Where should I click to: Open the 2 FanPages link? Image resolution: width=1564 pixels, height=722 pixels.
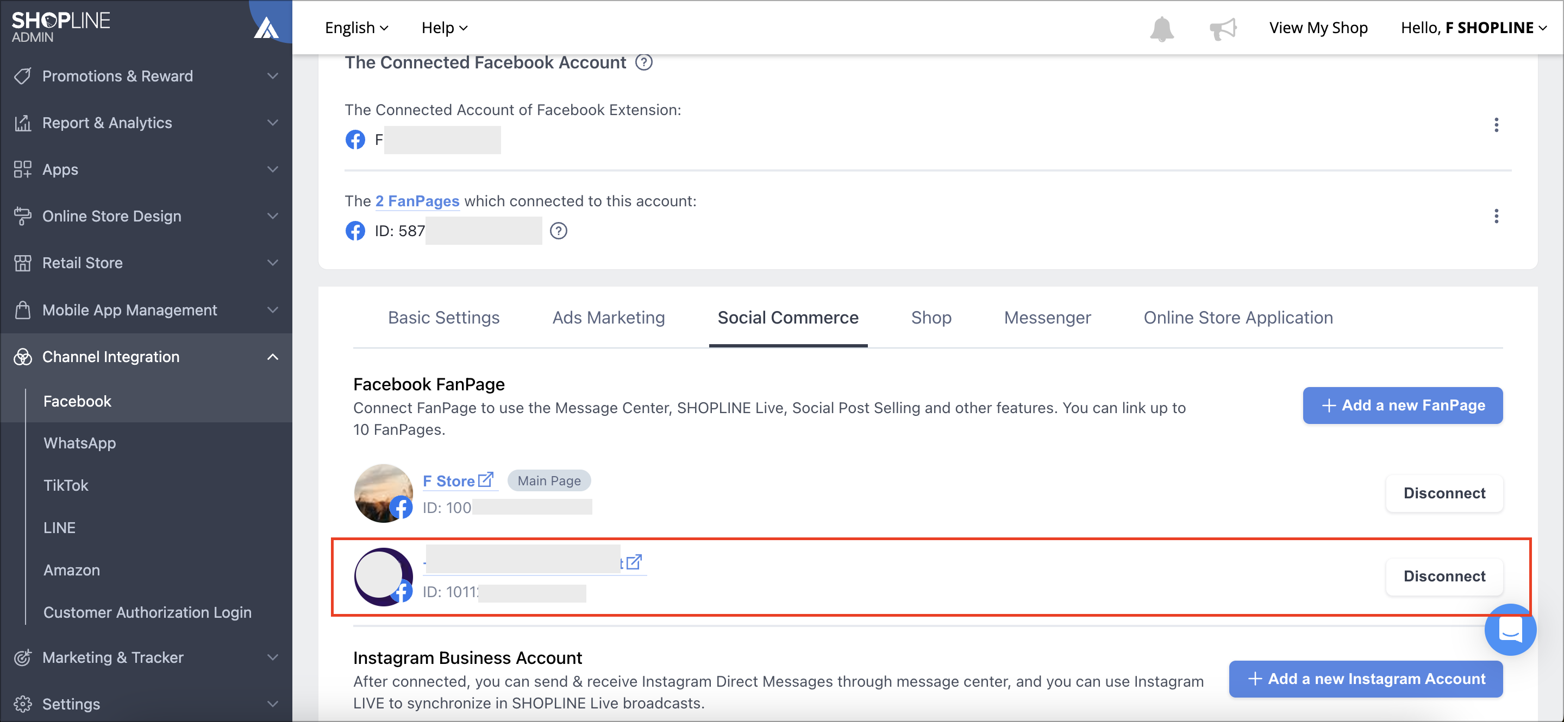(x=417, y=201)
